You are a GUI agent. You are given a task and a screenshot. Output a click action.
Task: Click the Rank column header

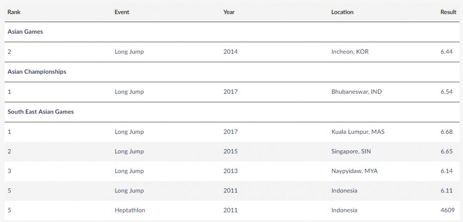coord(14,12)
